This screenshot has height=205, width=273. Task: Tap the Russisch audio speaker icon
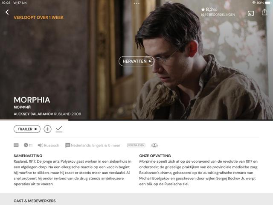(x=41, y=145)
